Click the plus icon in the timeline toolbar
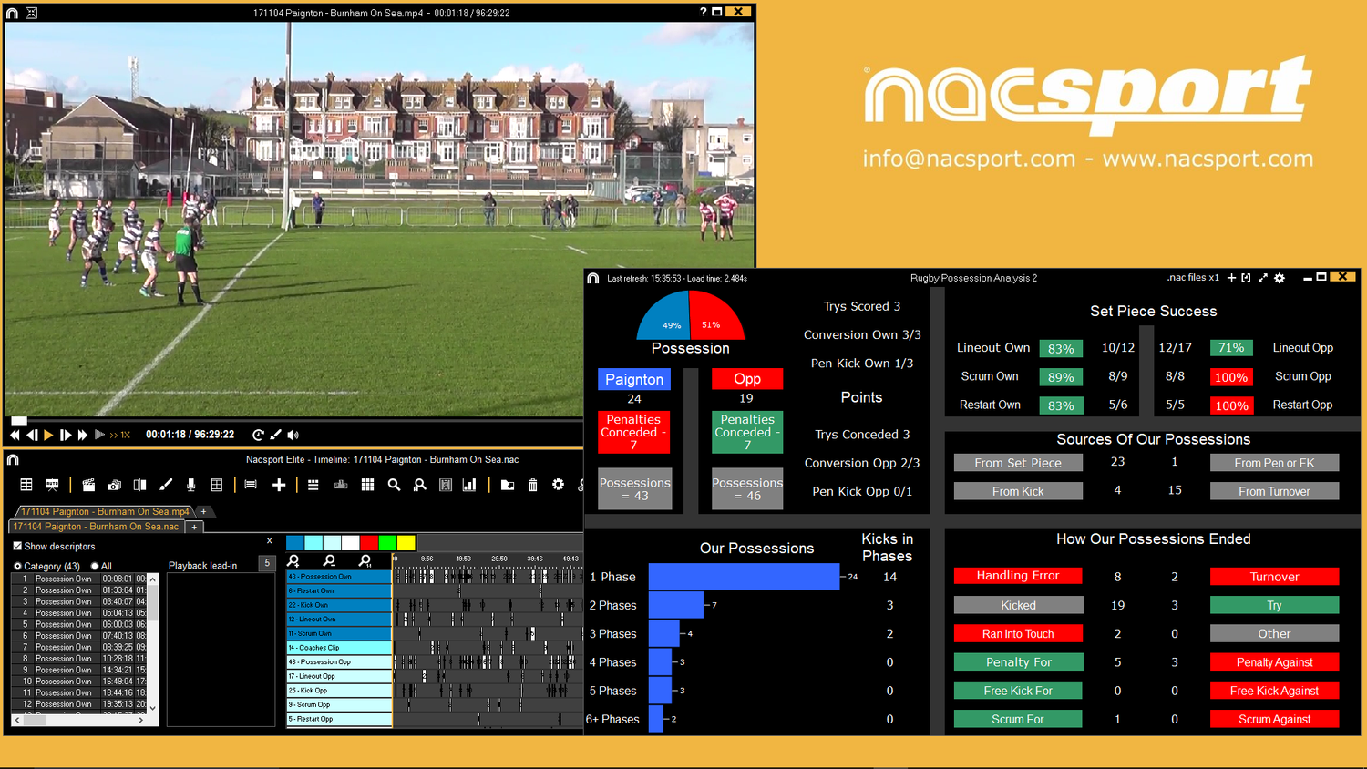The width and height of the screenshot is (1367, 769). click(x=280, y=484)
